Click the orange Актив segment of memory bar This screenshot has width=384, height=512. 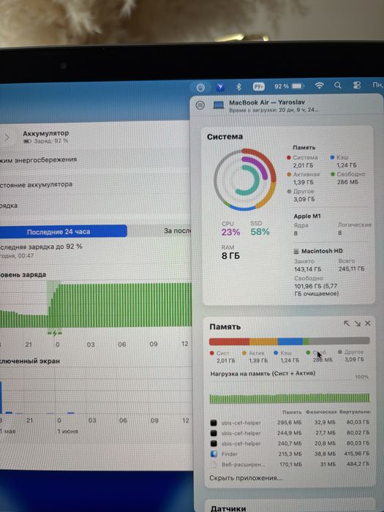[263, 342]
